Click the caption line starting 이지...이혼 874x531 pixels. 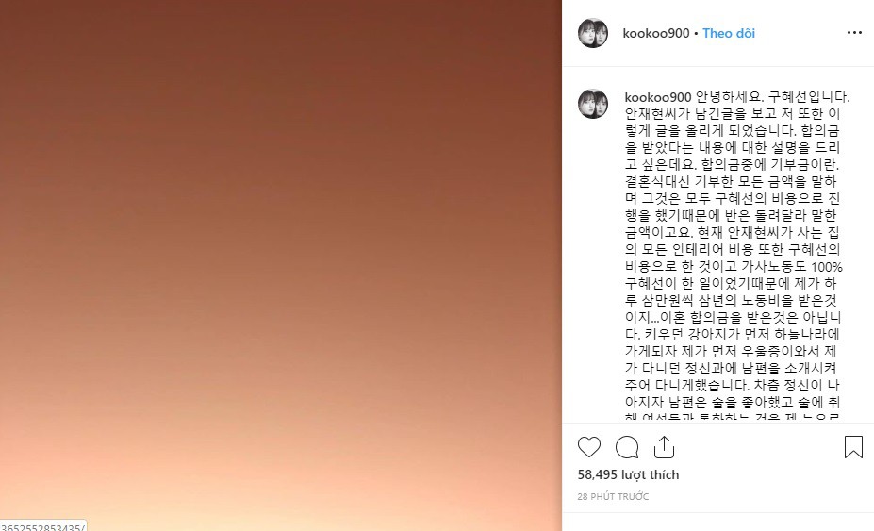pos(733,317)
